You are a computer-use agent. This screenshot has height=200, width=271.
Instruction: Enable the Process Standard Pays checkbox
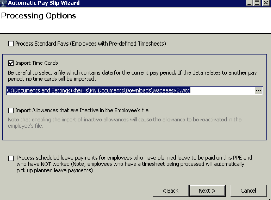pos(11,44)
